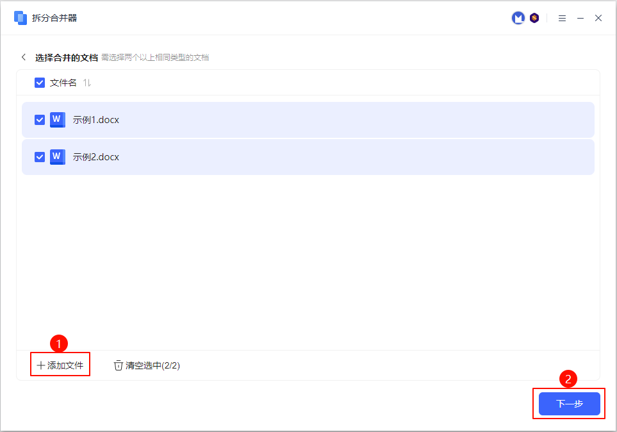The width and height of the screenshot is (617, 432).
Task: Select the 示例2.docx file row
Action: [x=320, y=157]
